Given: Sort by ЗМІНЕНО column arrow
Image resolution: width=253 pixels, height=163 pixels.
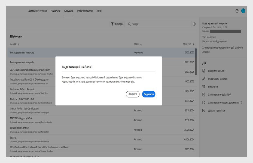Looking at the screenshot, I should (193, 44).
